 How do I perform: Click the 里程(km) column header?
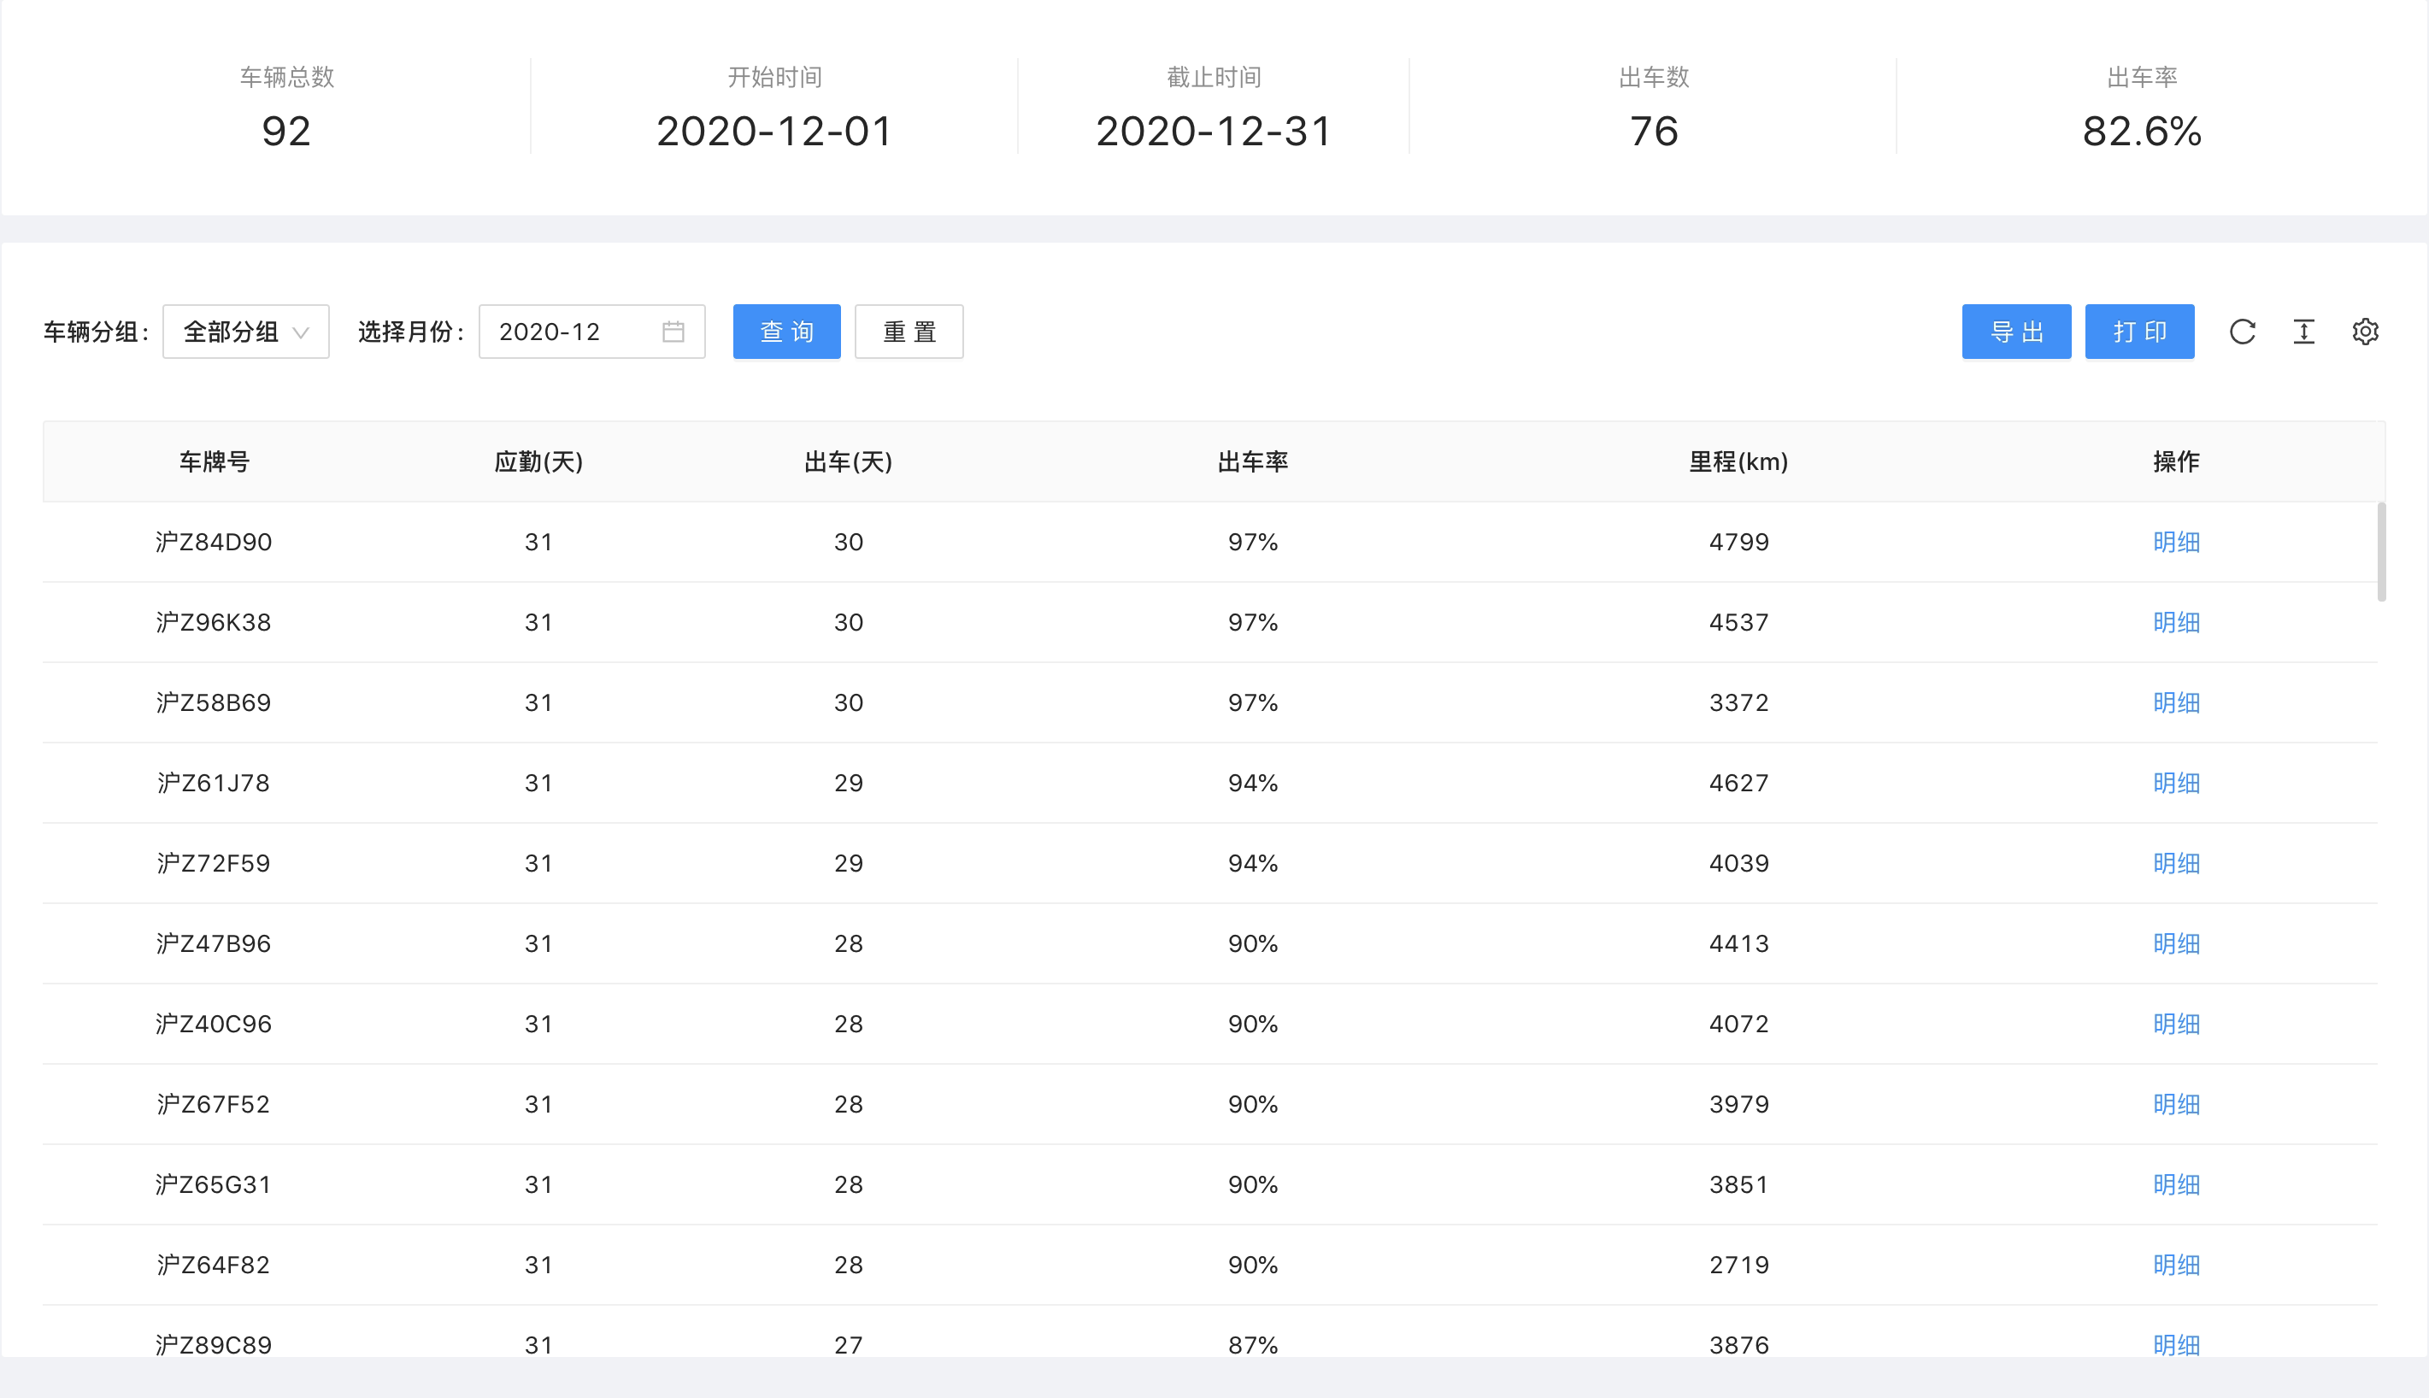click(1738, 461)
